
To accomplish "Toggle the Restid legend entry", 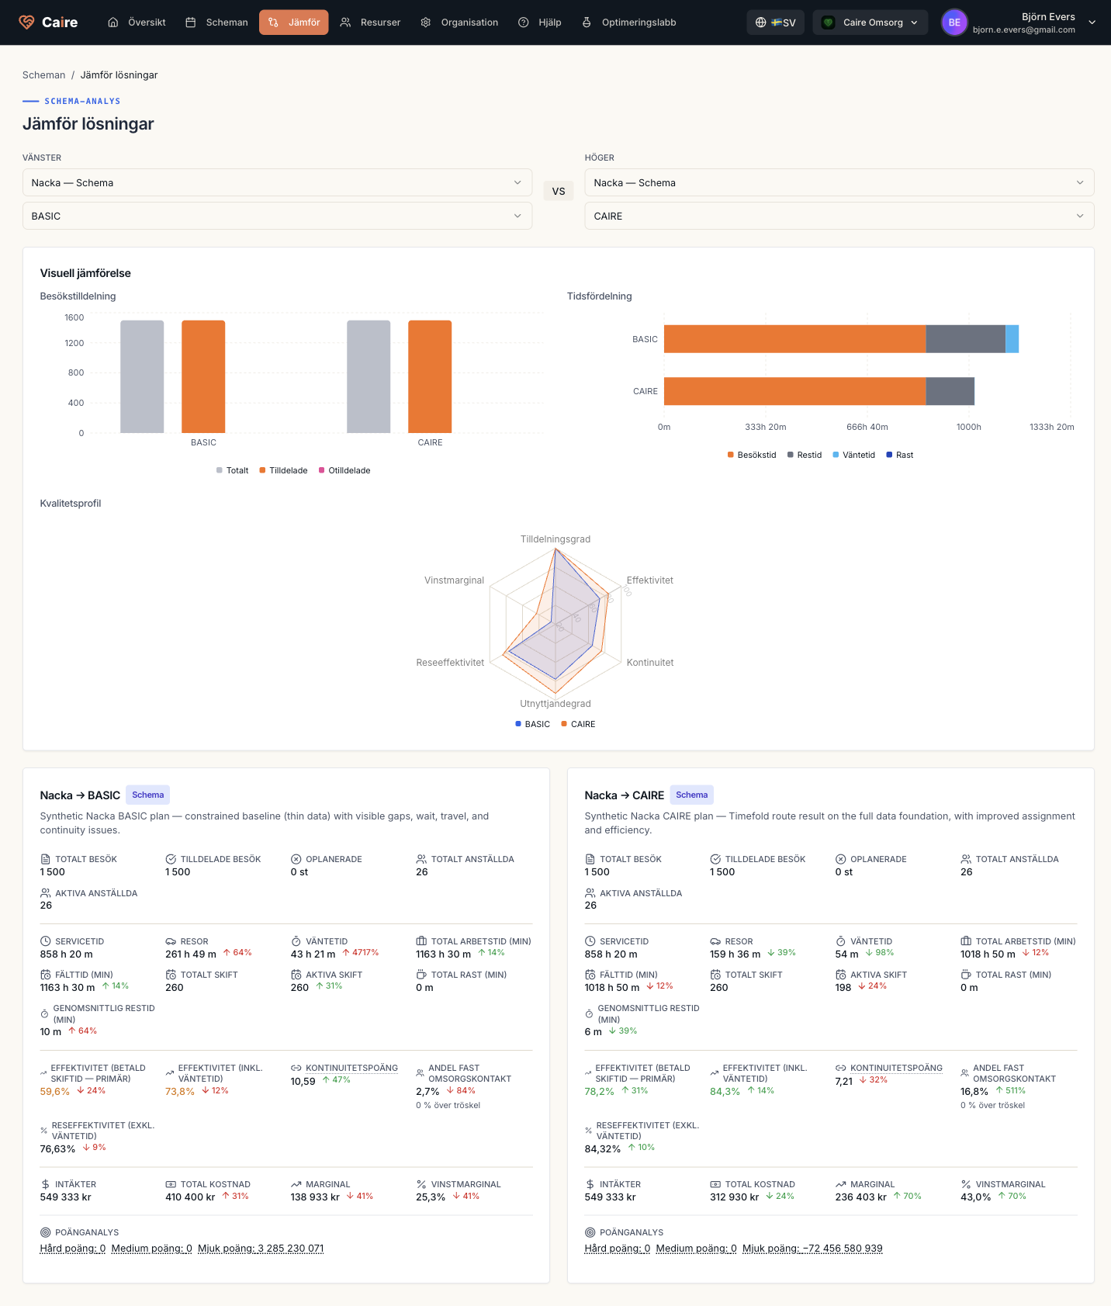I will (x=805, y=455).
